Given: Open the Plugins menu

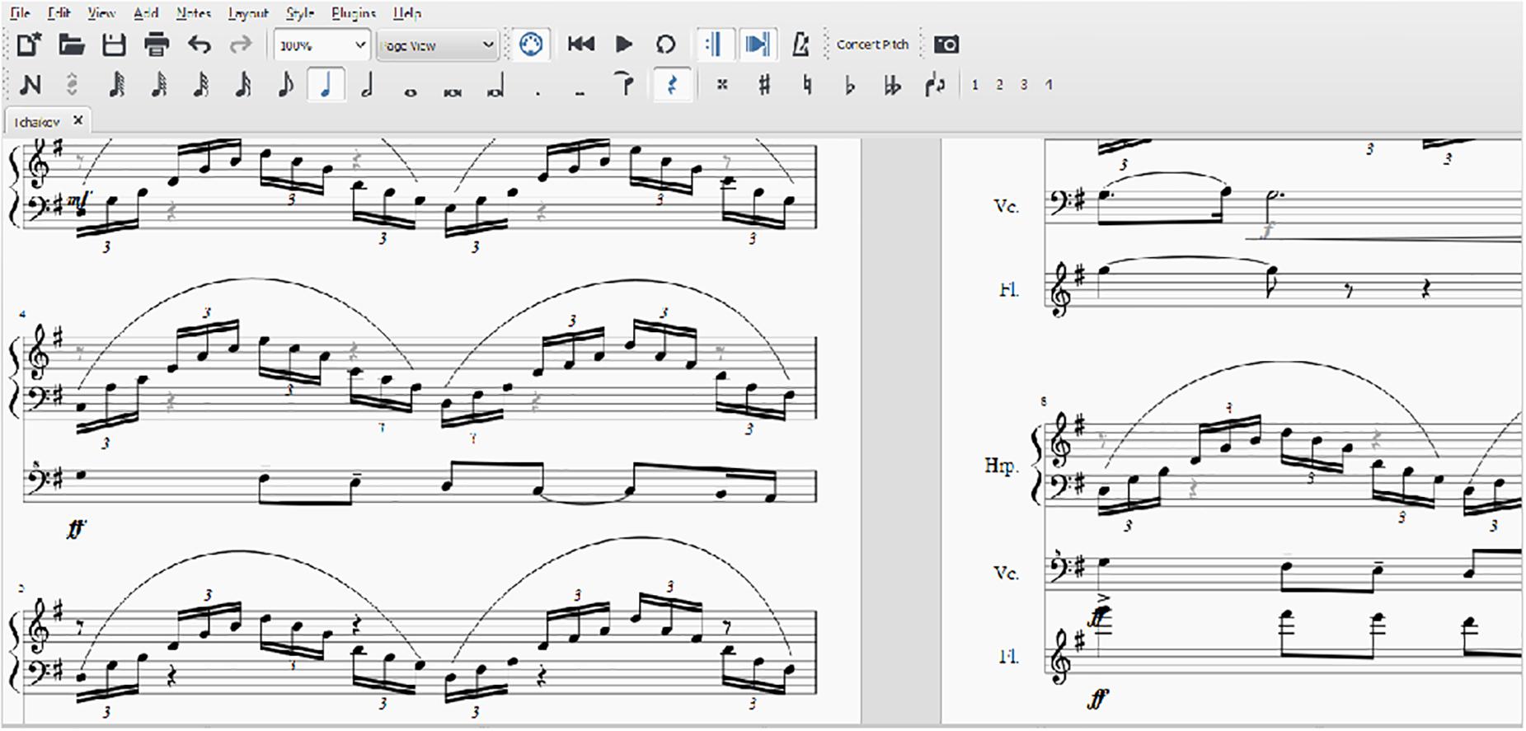Looking at the screenshot, I should 354,13.
